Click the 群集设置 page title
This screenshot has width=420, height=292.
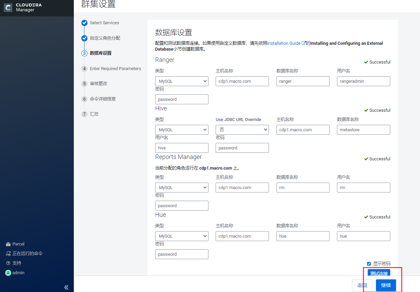98,4
